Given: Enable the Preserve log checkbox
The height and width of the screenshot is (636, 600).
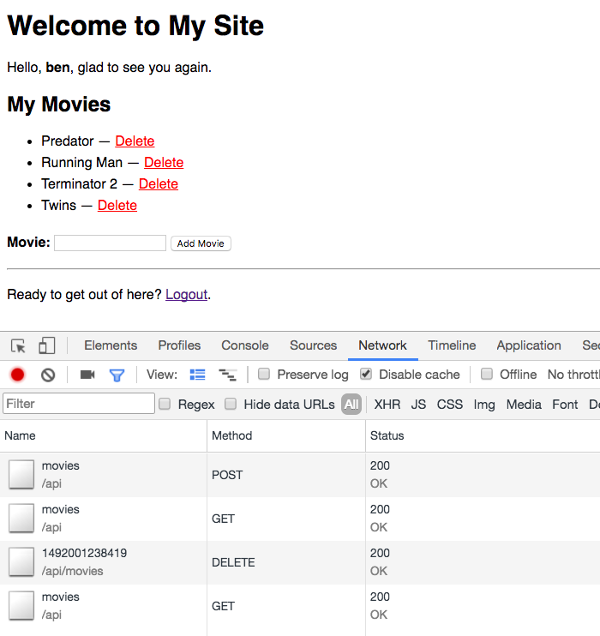Looking at the screenshot, I should [x=264, y=374].
